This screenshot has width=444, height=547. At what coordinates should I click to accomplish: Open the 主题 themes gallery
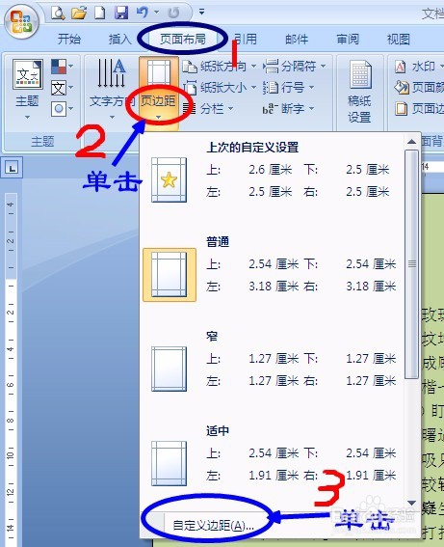point(27,89)
